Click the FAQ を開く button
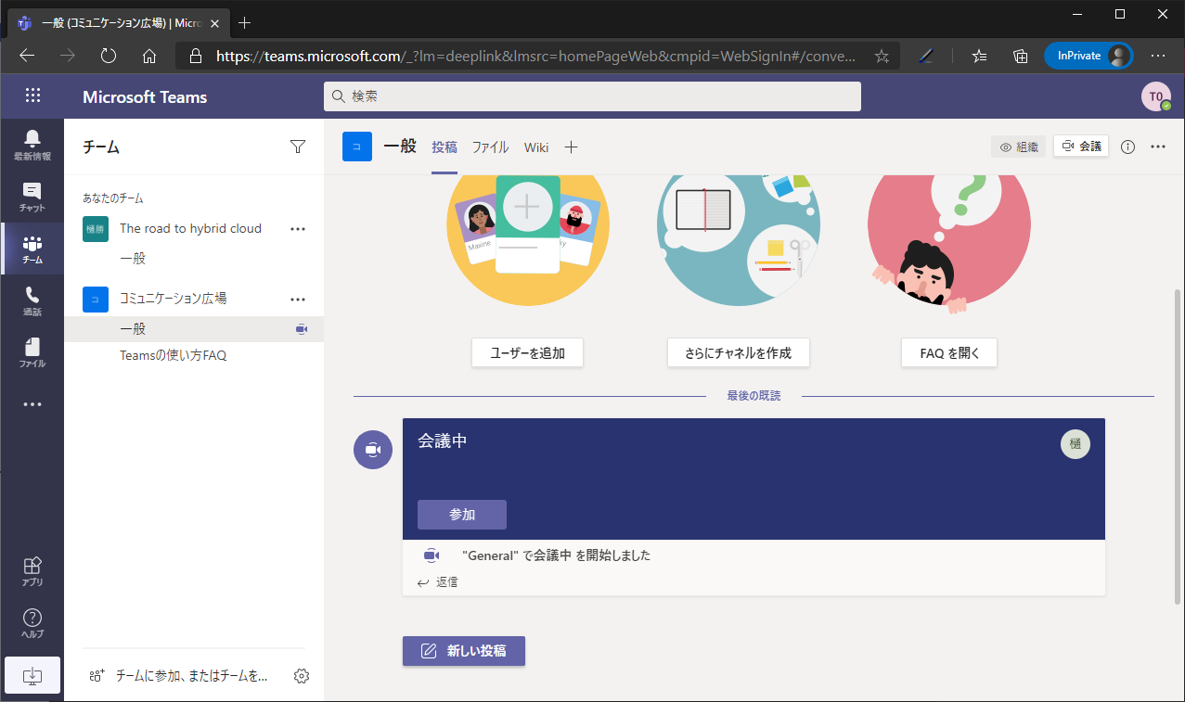Screen dimensions: 1185x702 click(949, 352)
